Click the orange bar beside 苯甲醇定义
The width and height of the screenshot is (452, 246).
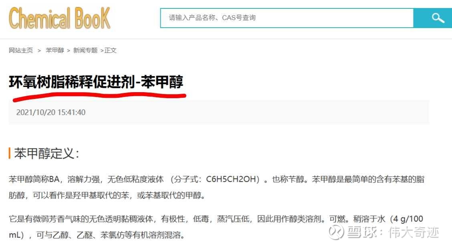pyautogui.click(x=10, y=153)
